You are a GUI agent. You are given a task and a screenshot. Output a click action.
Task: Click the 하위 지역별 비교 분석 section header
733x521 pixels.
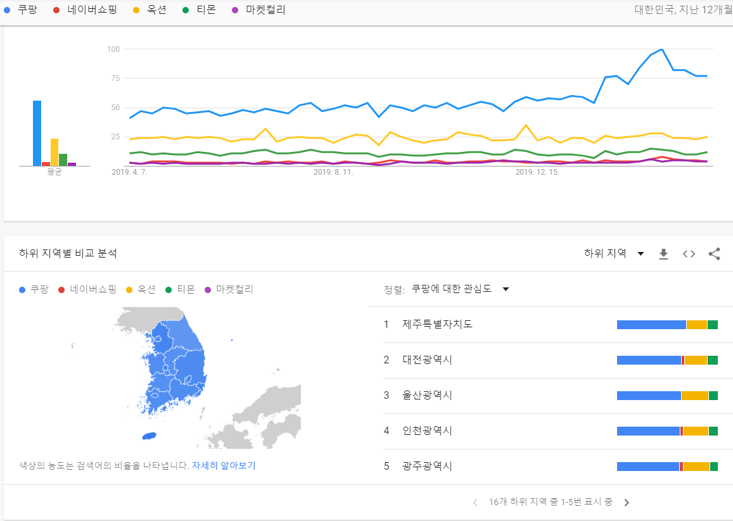point(68,253)
